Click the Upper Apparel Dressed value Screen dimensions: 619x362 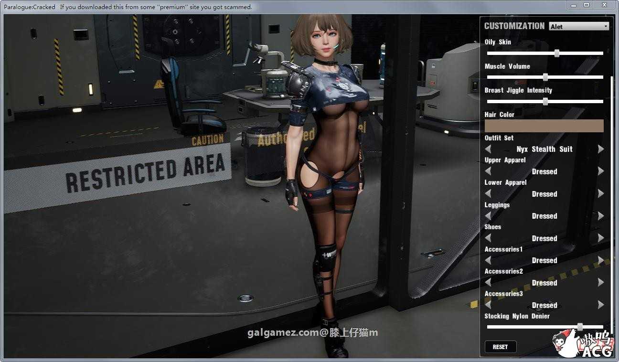point(544,171)
